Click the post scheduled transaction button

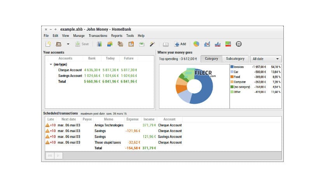coord(58,155)
